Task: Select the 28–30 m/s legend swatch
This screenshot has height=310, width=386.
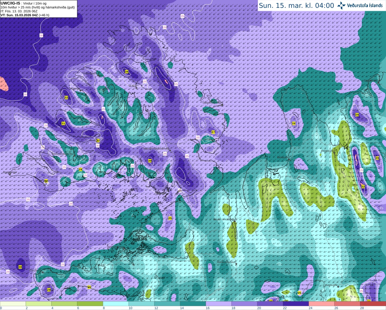Action: (373, 303)
